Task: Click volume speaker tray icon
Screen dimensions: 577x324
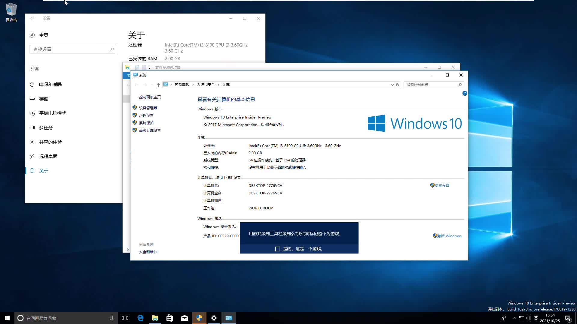Action: click(x=529, y=318)
